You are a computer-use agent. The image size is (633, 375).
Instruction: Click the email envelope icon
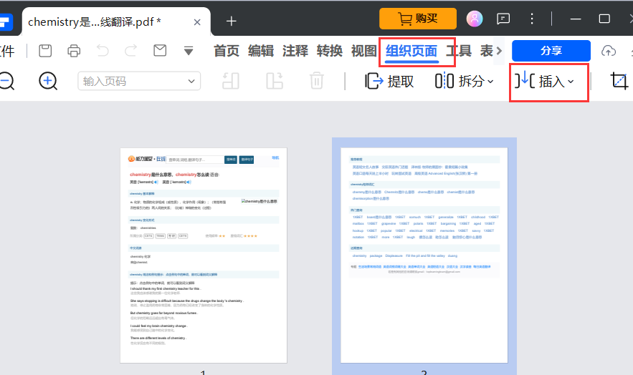pyautogui.click(x=160, y=50)
